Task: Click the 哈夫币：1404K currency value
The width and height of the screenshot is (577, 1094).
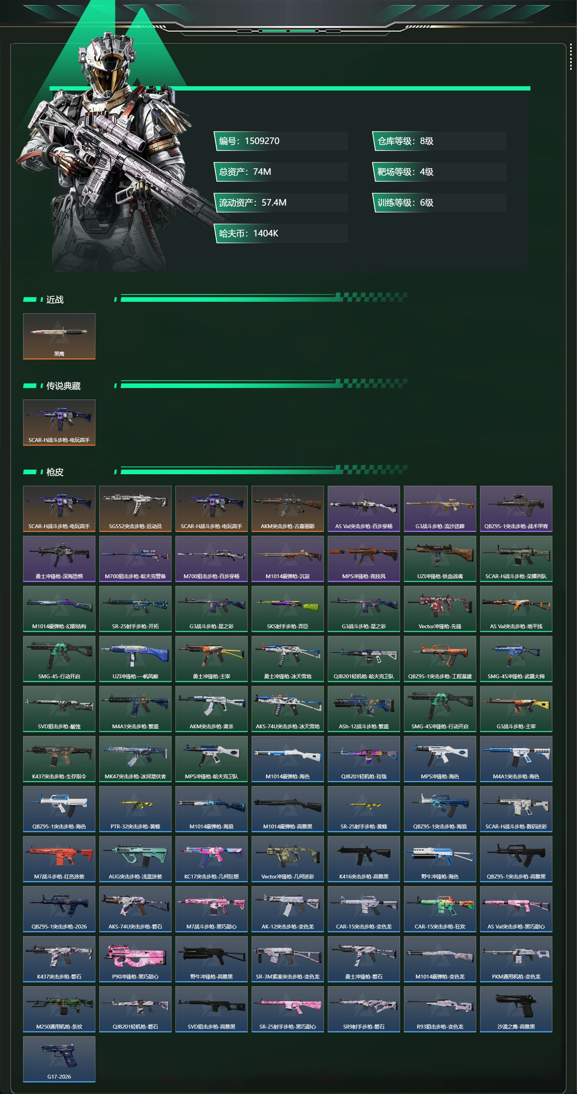Action: (x=281, y=233)
